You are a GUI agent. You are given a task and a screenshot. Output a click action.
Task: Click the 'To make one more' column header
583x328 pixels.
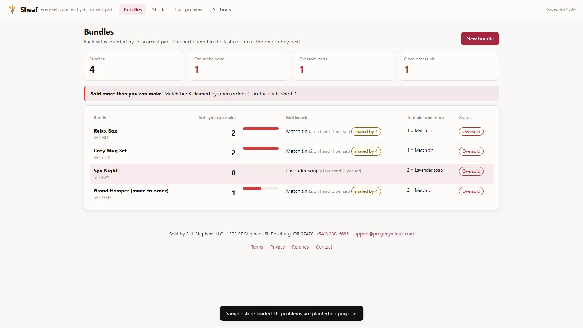[x=425, y=118]
